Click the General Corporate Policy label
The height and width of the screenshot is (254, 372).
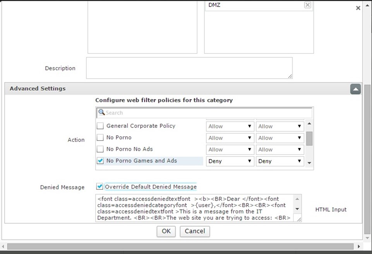click(141, 126)
